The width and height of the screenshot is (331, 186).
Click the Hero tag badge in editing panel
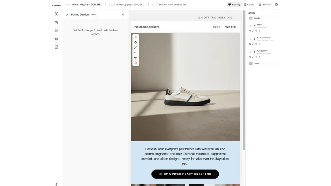coord(94,14)
